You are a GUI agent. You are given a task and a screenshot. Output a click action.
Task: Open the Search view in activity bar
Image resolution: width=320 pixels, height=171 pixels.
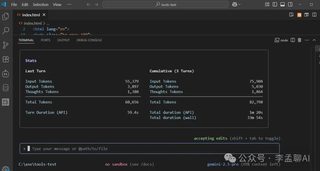[x=6, y=31]
